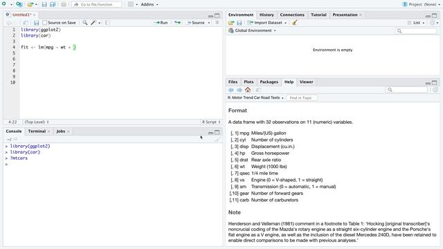Open the Motor Trend Car Road Tests dropdown
443x249 pixels.
[x=255, y=98]
